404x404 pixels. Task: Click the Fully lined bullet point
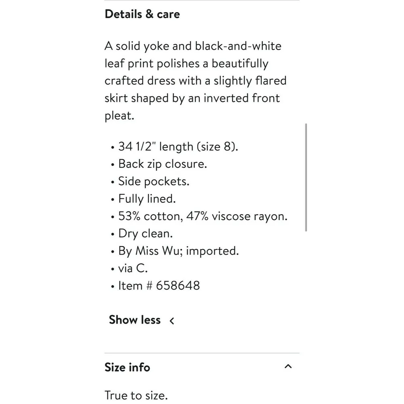pos(147,199)
